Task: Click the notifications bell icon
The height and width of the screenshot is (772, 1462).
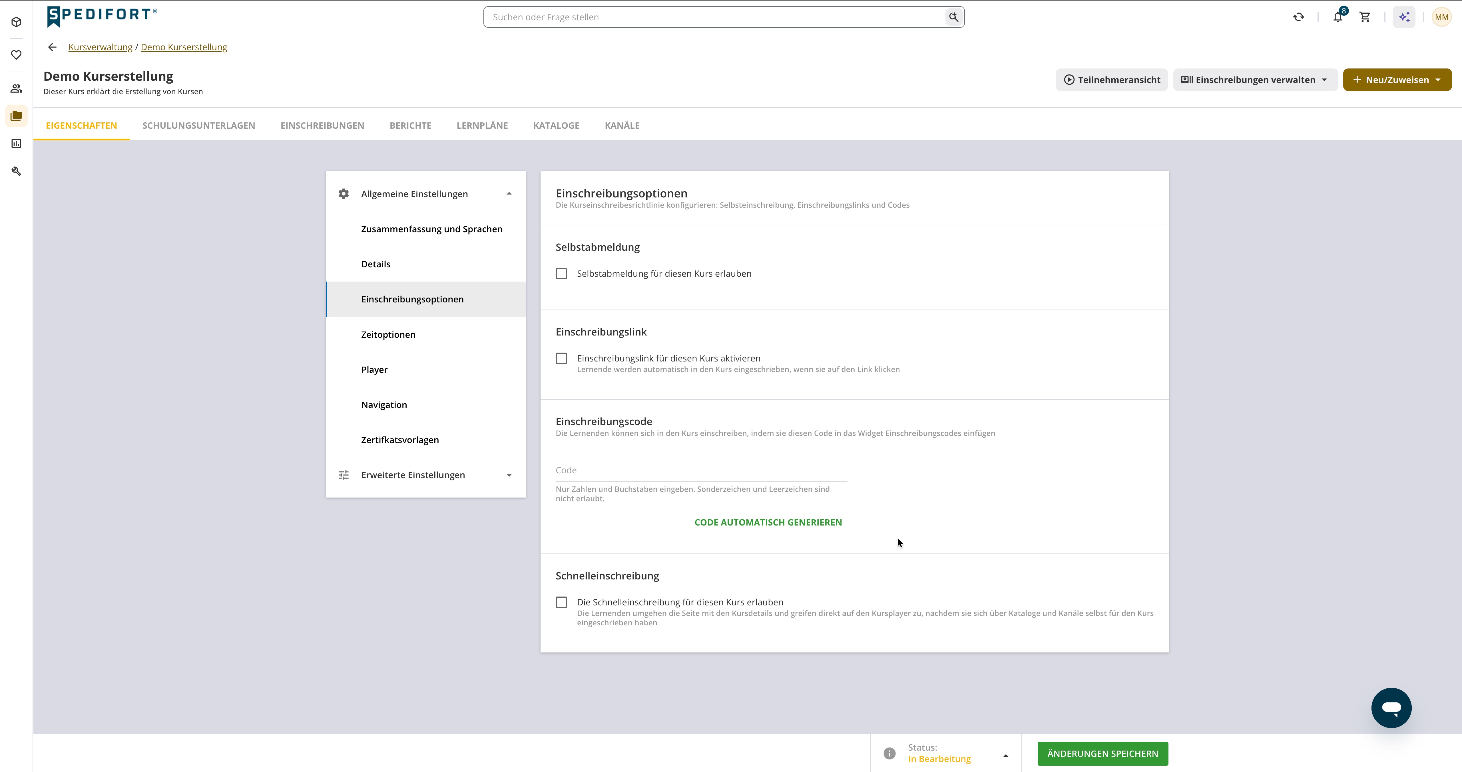Action: tap(1338, 17)
